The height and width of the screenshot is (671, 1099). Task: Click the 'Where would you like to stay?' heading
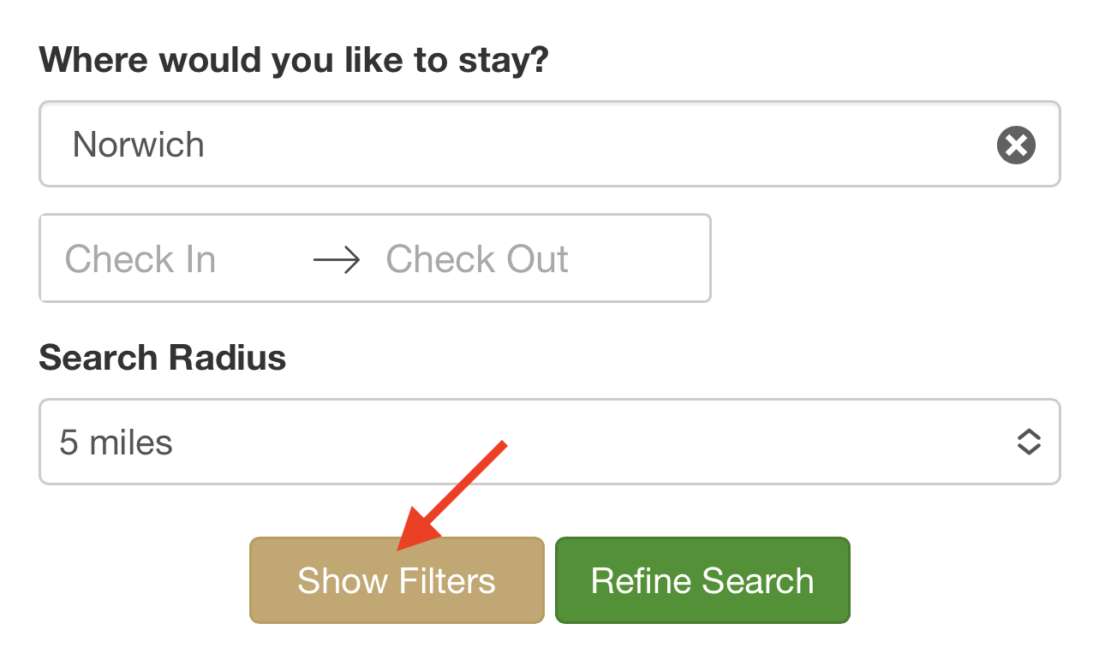click(294, 61)
